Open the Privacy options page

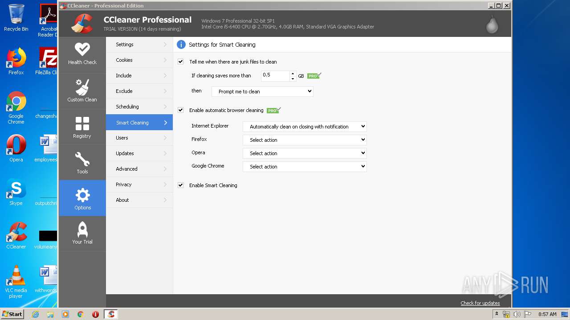(x=139, y=184)
